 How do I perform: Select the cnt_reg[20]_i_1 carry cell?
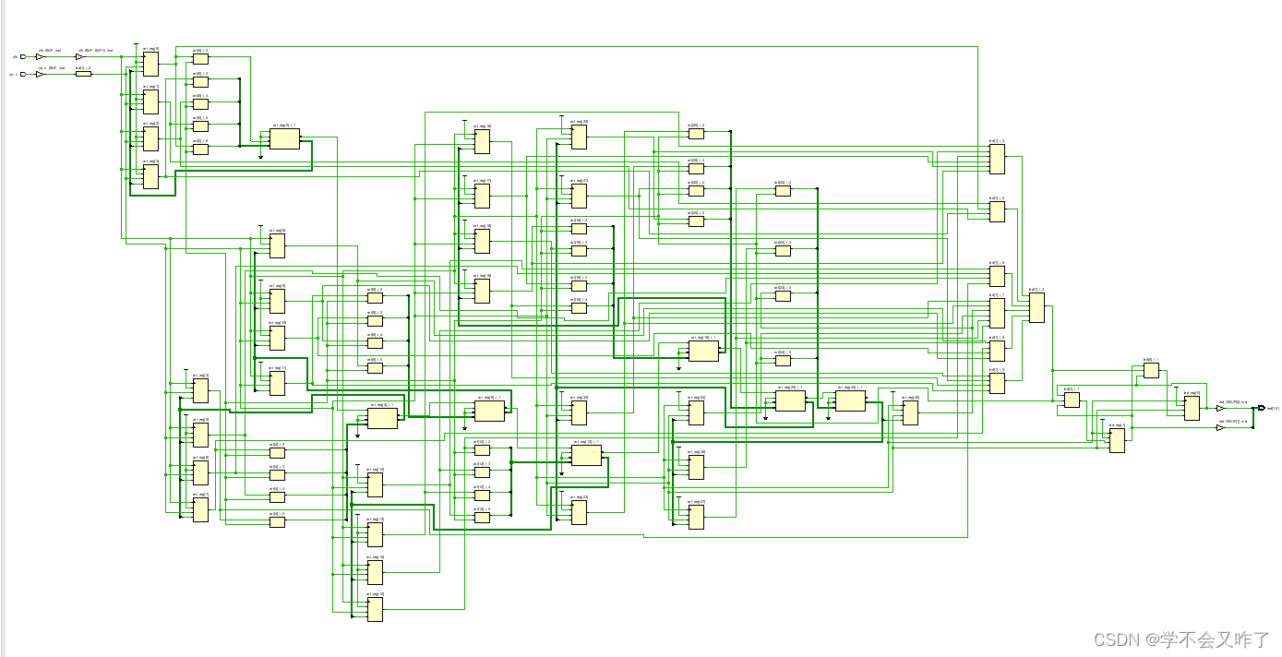[790, 400]
